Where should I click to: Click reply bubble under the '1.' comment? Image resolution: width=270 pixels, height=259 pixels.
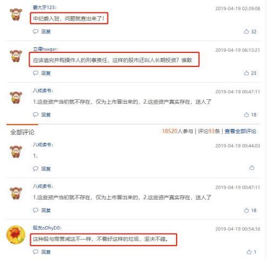(36, 168)
